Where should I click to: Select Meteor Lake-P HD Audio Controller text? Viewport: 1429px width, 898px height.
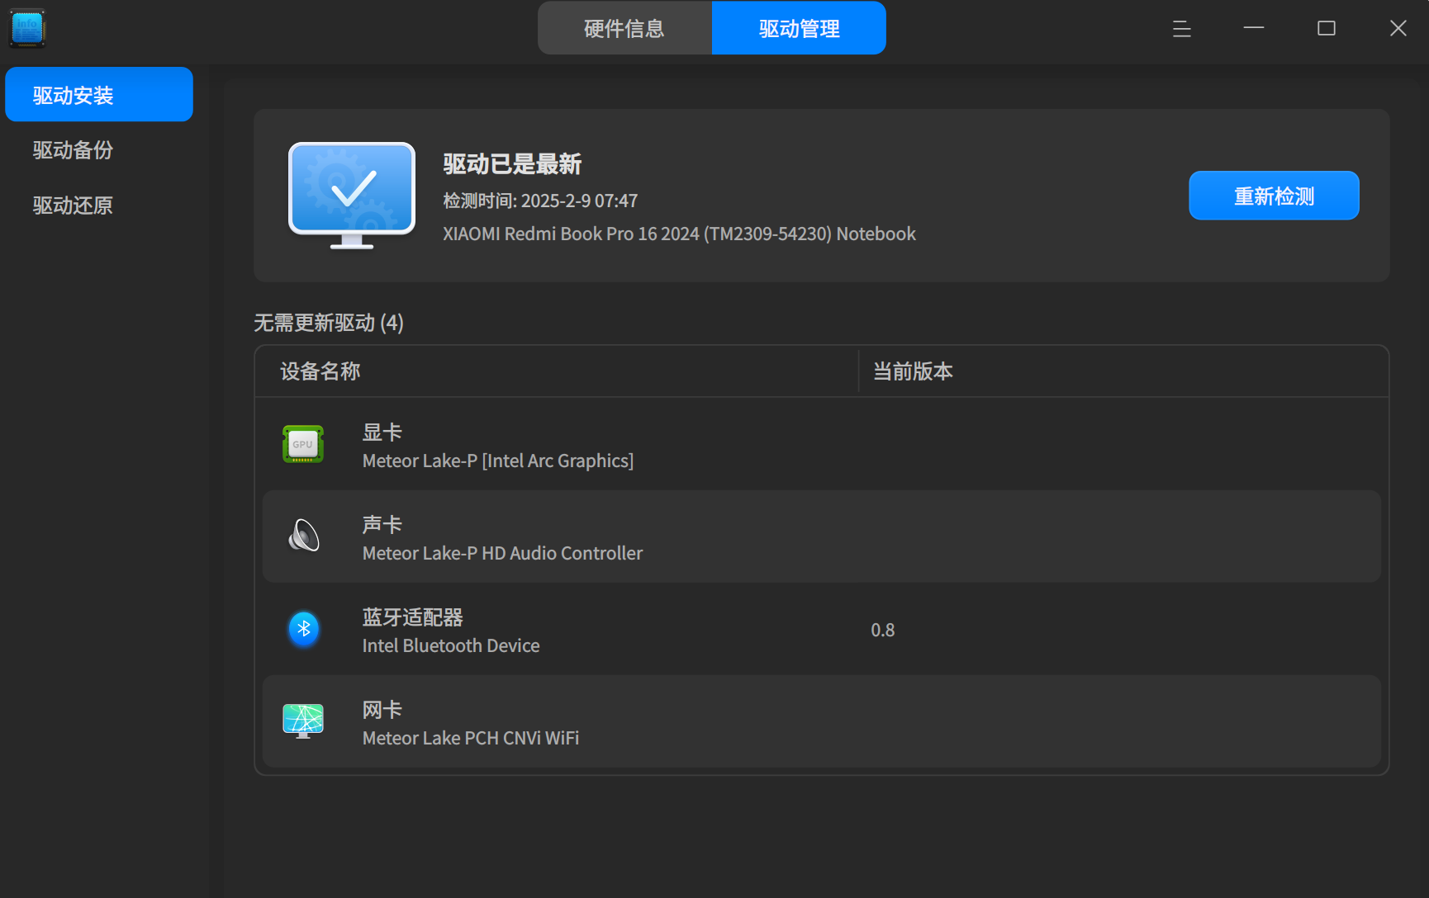click(x=502, y=553)
